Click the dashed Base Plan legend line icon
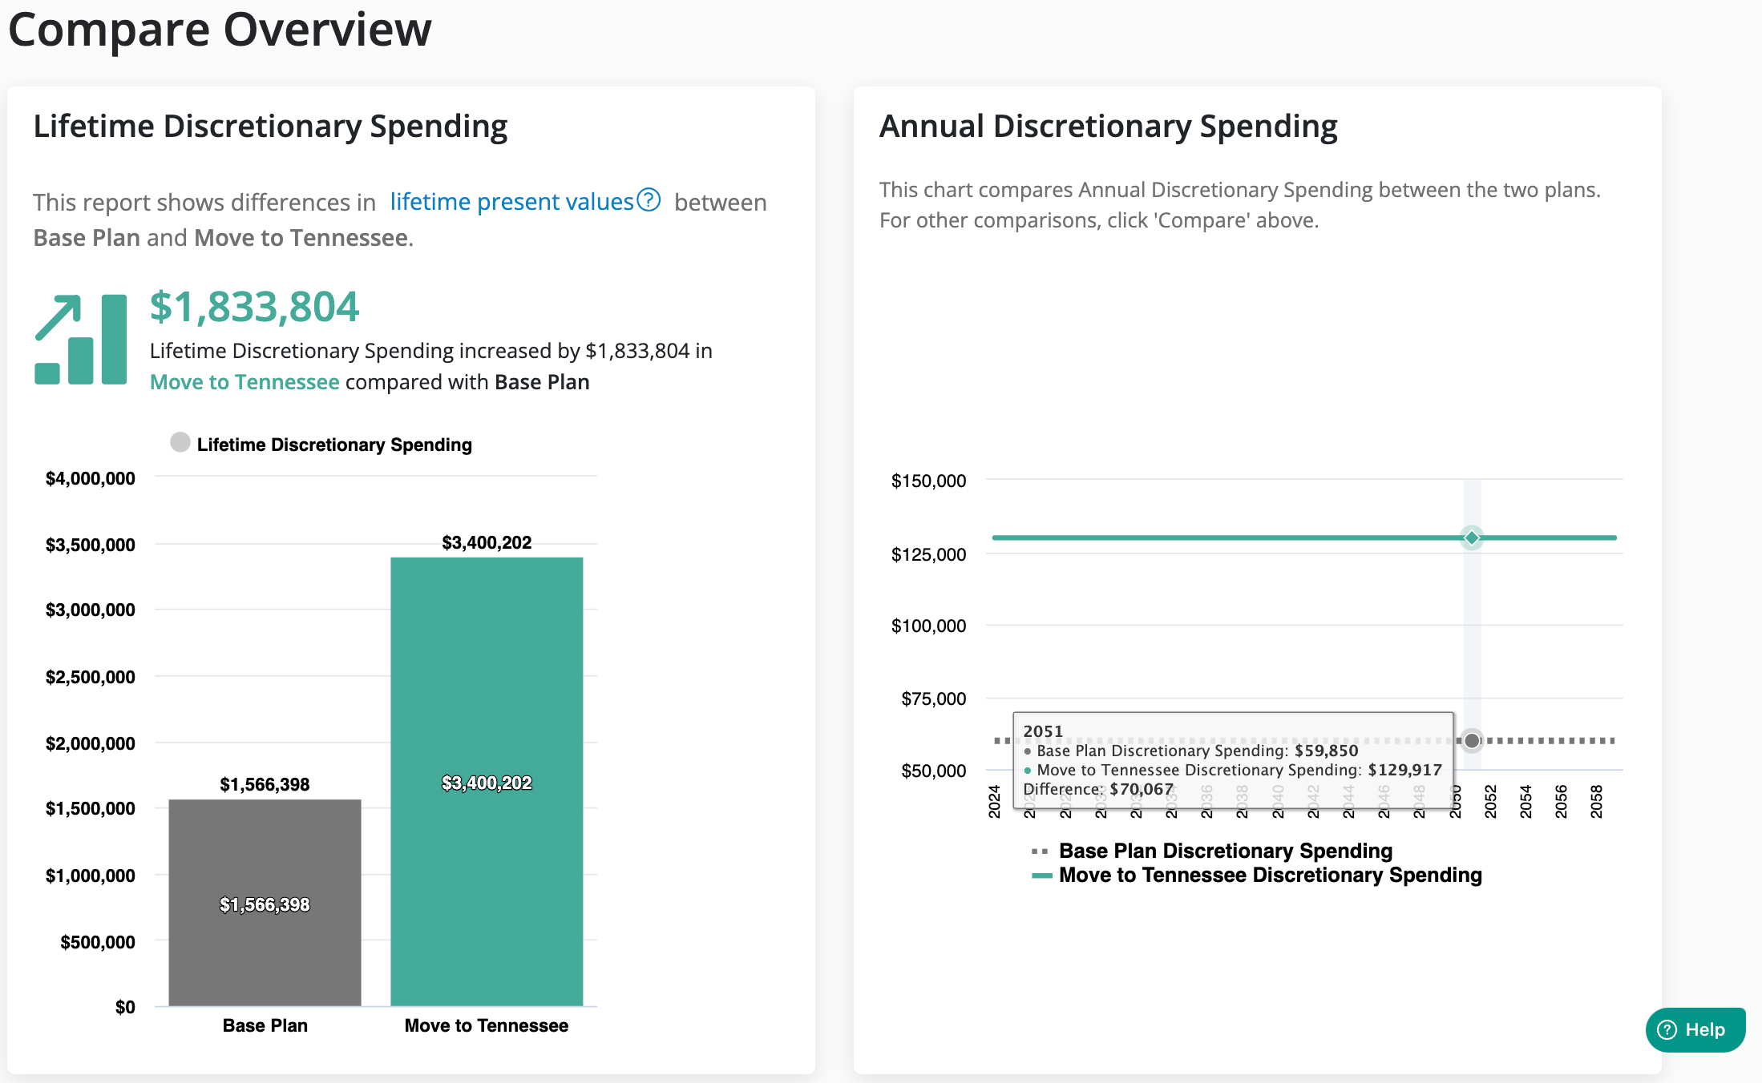 point(1040,851)
